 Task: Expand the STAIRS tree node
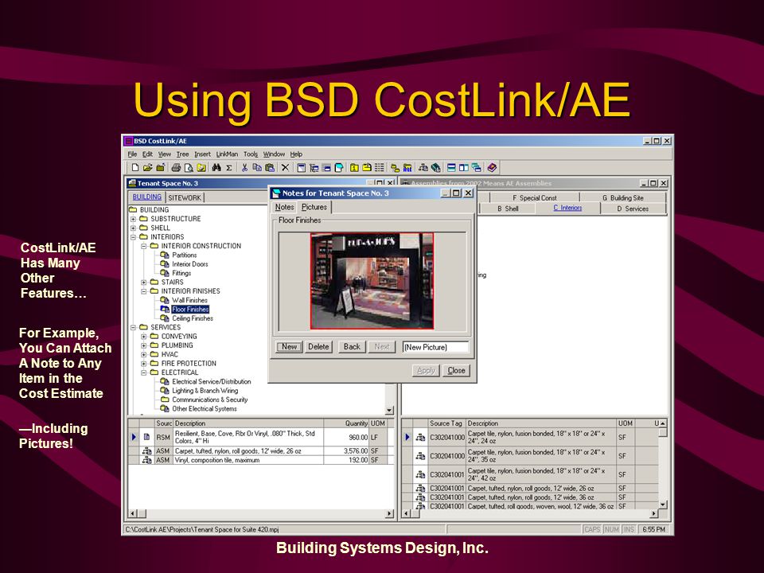144,282
